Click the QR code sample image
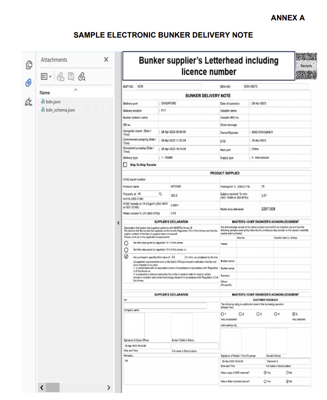This screenshot has width=327, height=400. [x=306, y=66]
